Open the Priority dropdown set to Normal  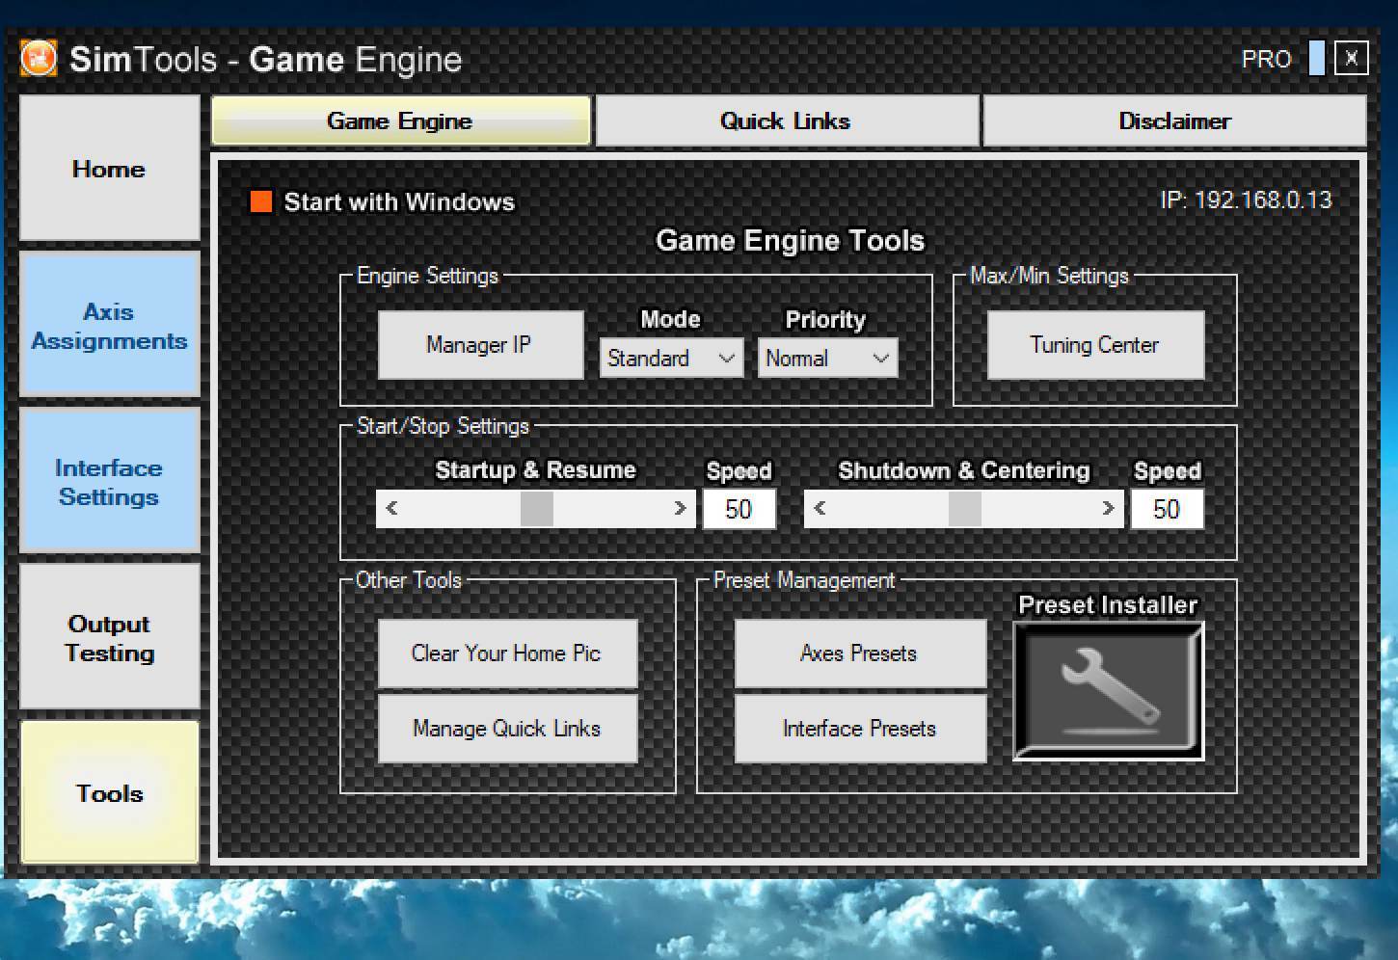click(x=827, y=358)
